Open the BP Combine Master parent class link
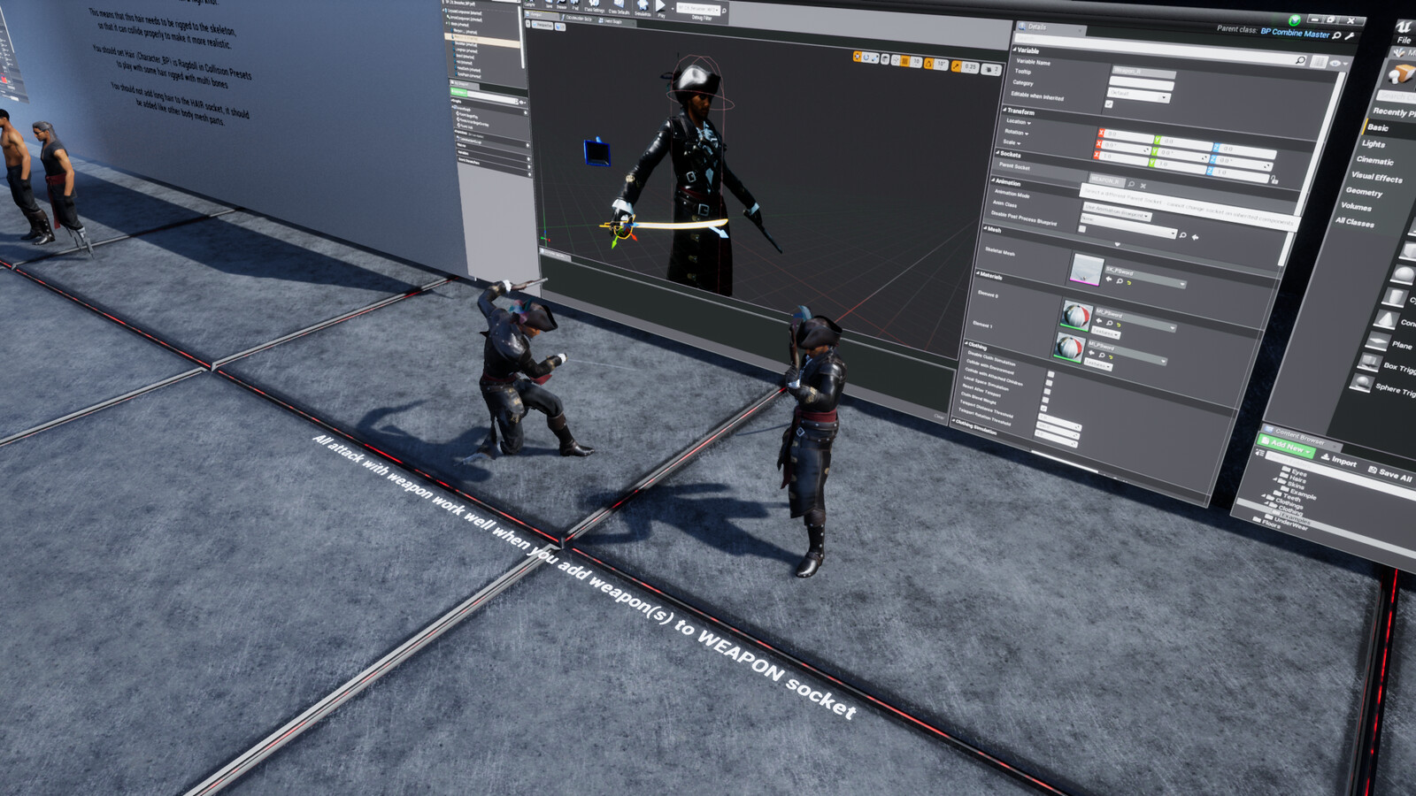 (x=1296, y=33)
